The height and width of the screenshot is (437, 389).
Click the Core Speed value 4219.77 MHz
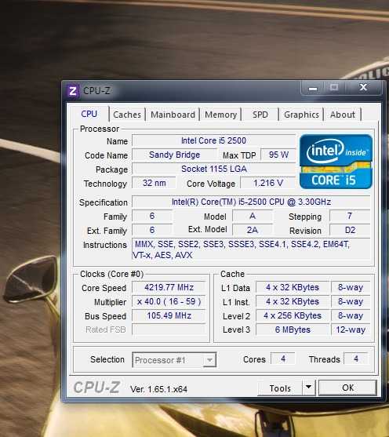point(169,287)
